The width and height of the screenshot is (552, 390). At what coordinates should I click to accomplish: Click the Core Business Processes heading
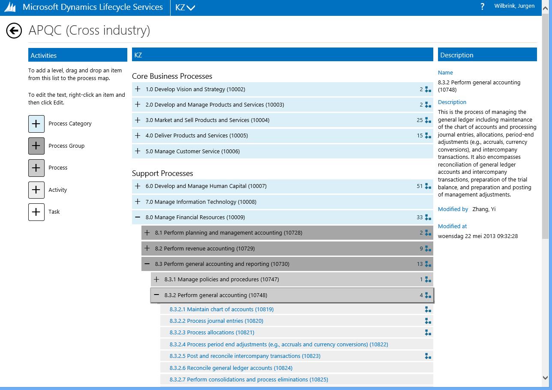(172, 76)
